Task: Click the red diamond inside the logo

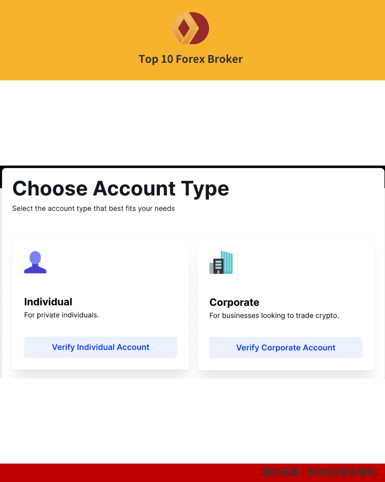Action: 184,29
